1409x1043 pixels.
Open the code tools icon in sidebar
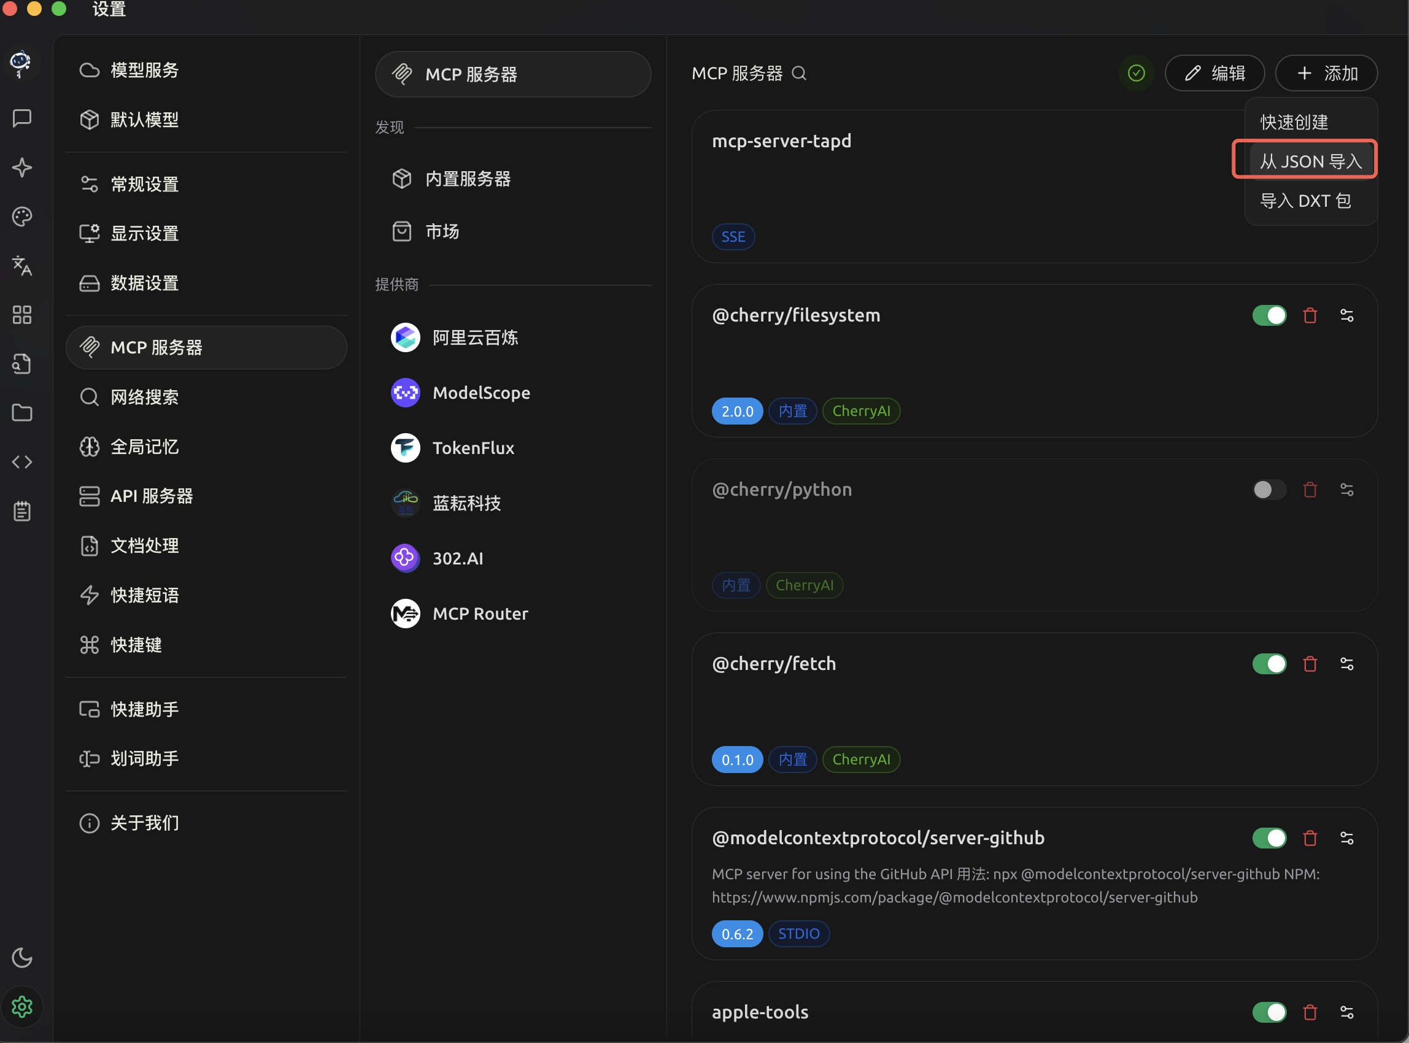tap(22, 462)
